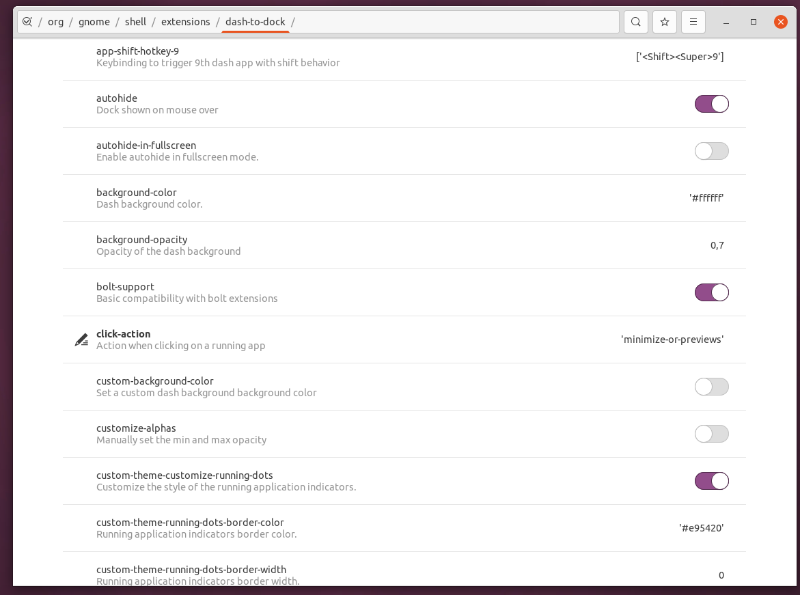Viewport: 800px width, 595px height.
Task: Click 'Basic compatibility with bolt extensions' text
Action: [187, 299]
